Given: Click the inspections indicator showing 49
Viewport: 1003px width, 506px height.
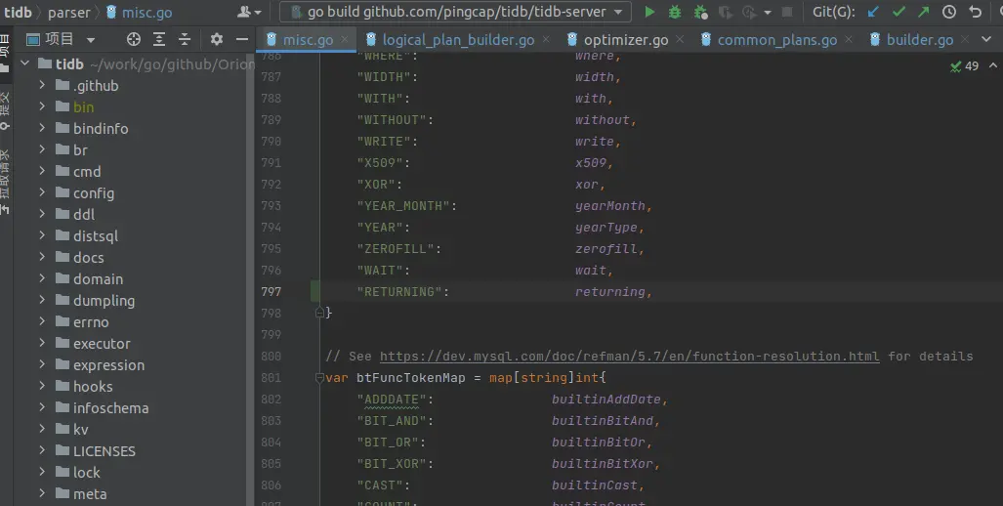Looking at the screenshot, I should pos(964,66).
